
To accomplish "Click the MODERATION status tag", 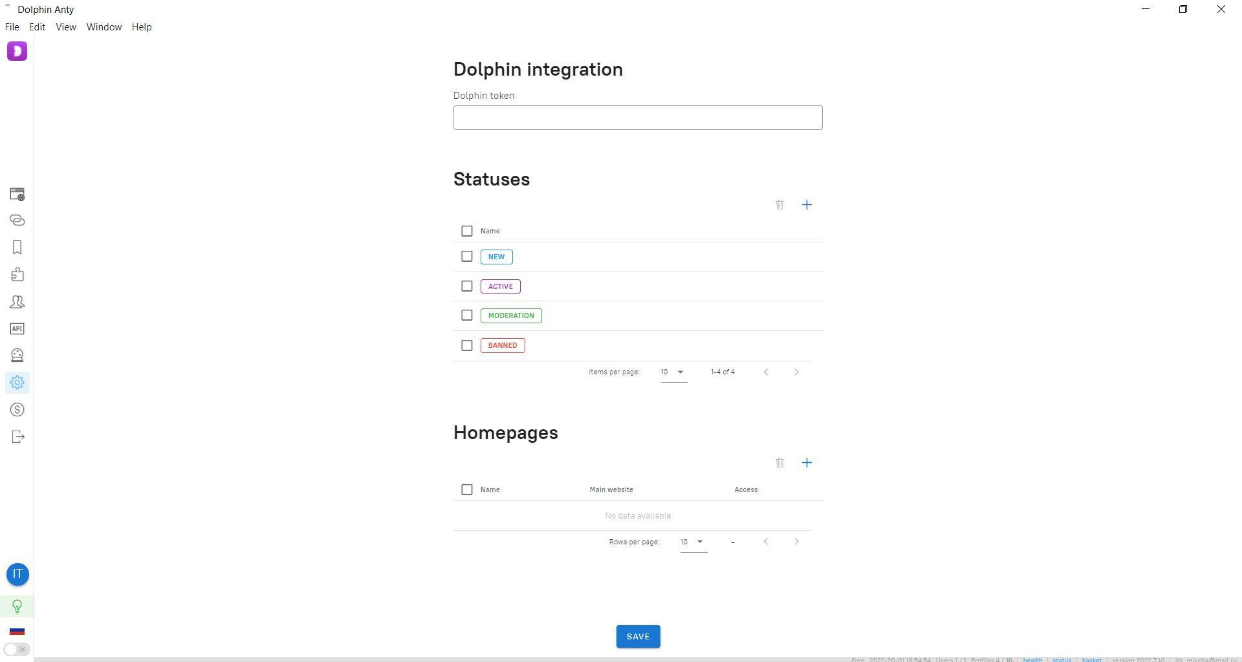I will [x=511, y=315].
